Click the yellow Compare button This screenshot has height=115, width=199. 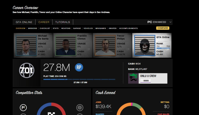click(163, 28)
